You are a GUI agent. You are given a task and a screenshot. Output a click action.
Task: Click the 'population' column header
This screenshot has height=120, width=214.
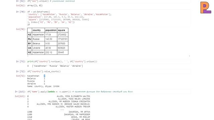pos(51,30)
